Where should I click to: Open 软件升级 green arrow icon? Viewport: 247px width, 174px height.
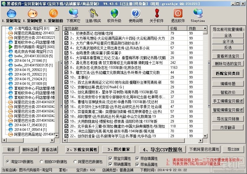pos(114,13)
